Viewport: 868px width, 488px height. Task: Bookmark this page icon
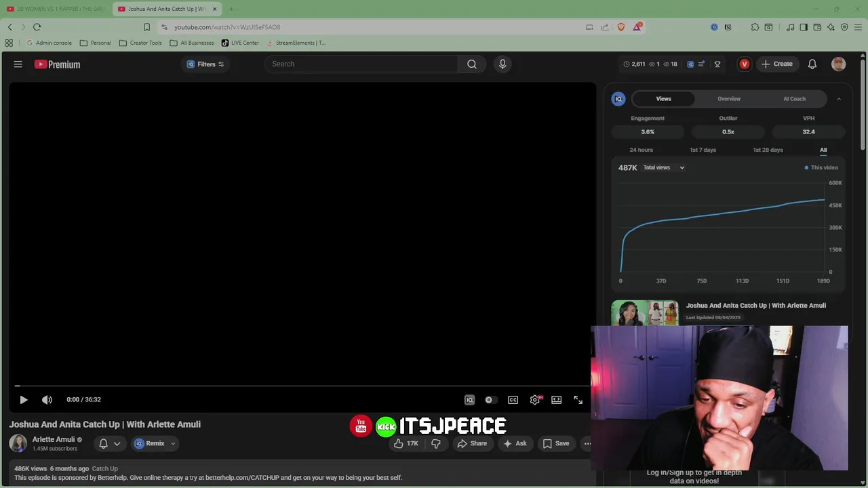pos(146,27)
